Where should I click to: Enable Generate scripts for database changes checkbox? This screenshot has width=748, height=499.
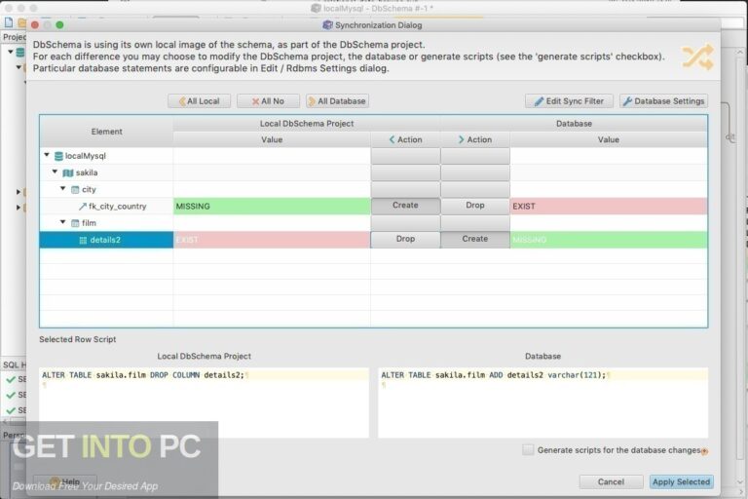coord(528,450)
